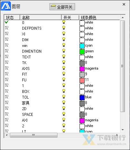
Task: Click the status icon of win layer
Action: (7, 45)
